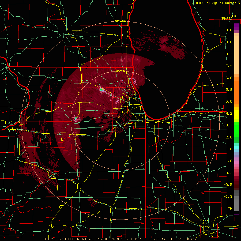Click the 1.8 scale value

229,149
